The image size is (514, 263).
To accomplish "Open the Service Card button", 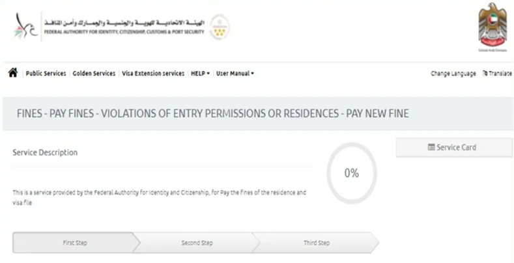I will point(454,147).
